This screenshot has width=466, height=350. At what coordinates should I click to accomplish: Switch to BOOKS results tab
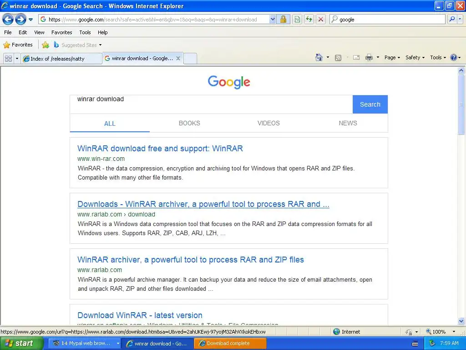189,123
